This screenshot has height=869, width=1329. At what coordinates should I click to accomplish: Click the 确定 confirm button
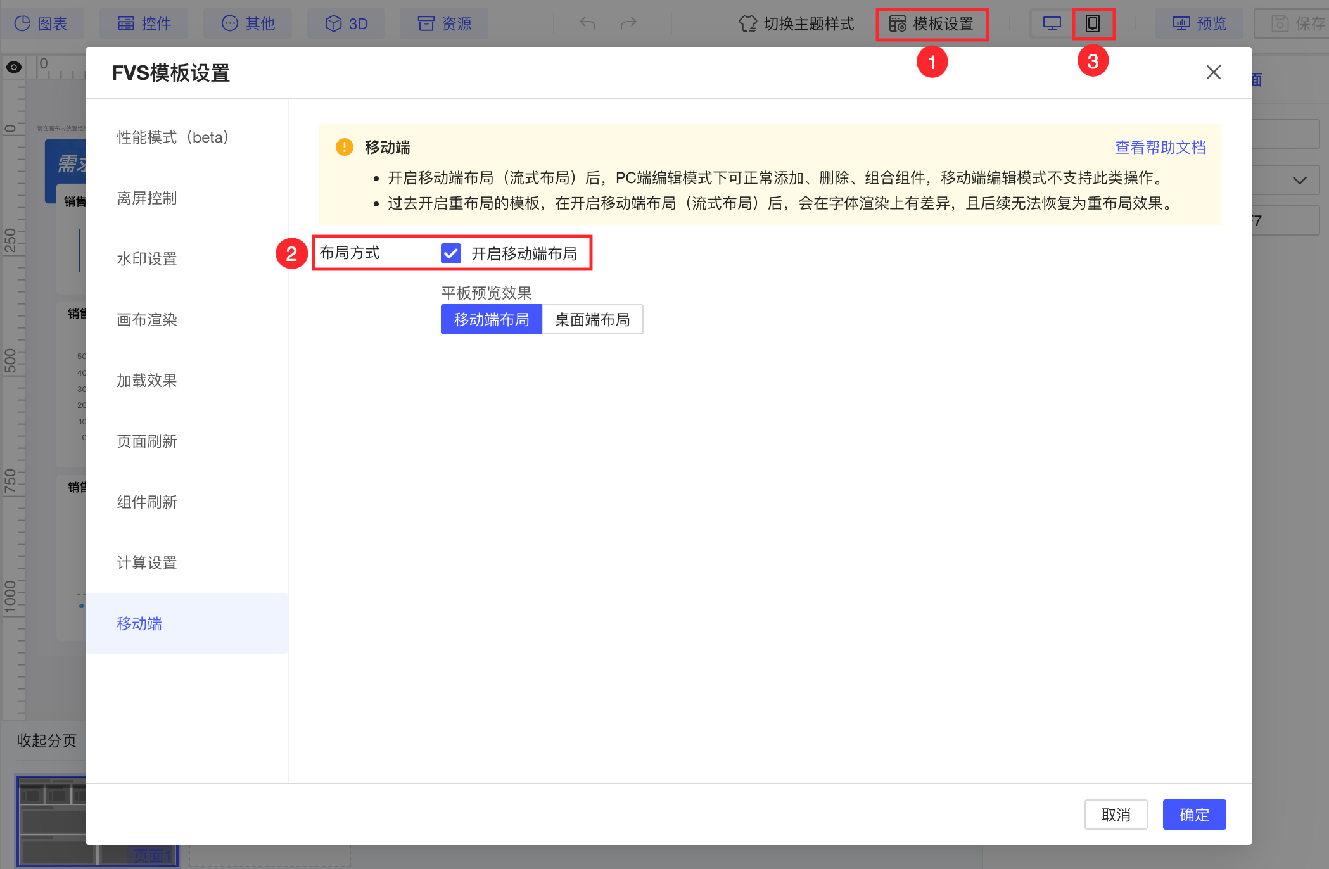pos(1193,814)
